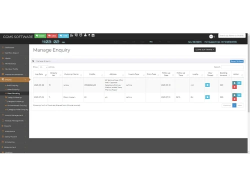This screenshot has height=187, width=250.
Task: View thread for the sanjay enquiry row
Action: tap(207, 85)
